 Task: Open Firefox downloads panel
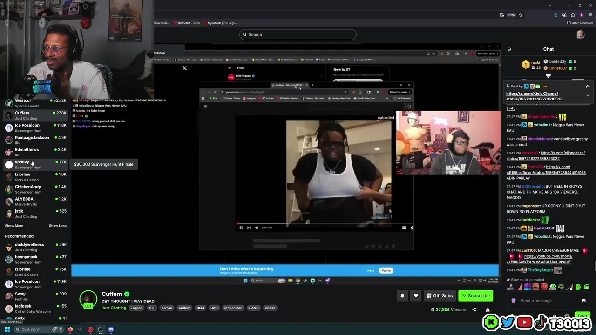[x=555, y=15]
